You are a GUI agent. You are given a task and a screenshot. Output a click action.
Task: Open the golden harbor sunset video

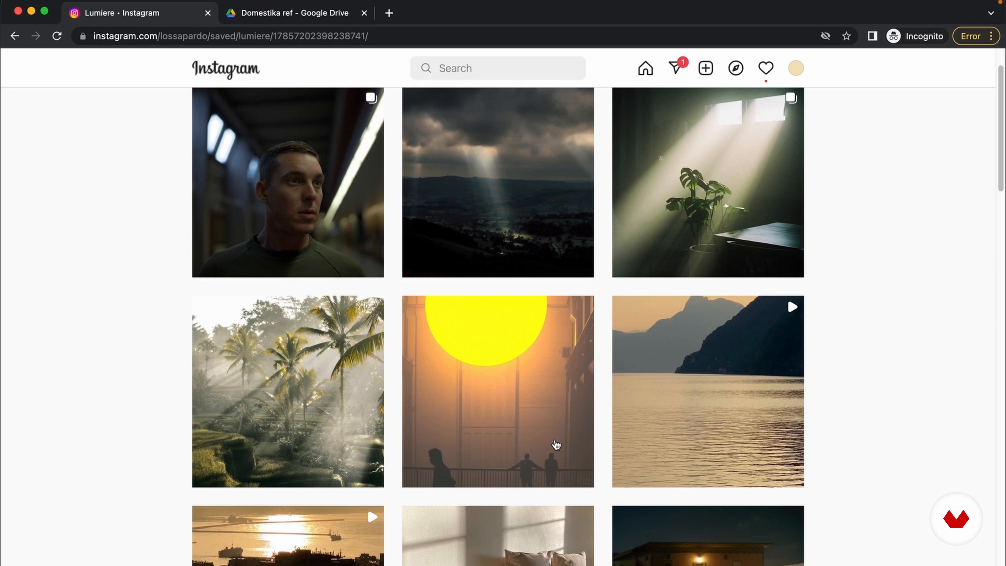(x=288, y=536)
